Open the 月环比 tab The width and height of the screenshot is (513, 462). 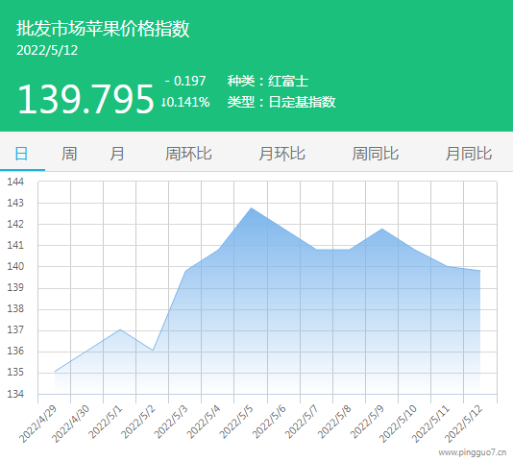tap(282, 154)
